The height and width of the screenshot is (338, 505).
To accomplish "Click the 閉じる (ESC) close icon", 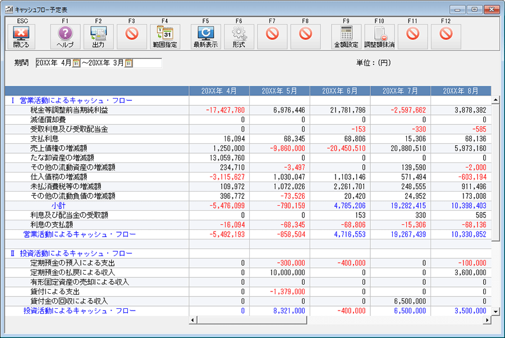I will 21,36.
